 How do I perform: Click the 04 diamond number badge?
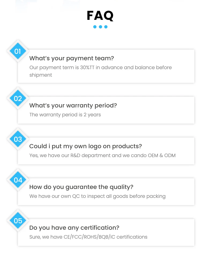pyautogui.click(x=18, y=180)
